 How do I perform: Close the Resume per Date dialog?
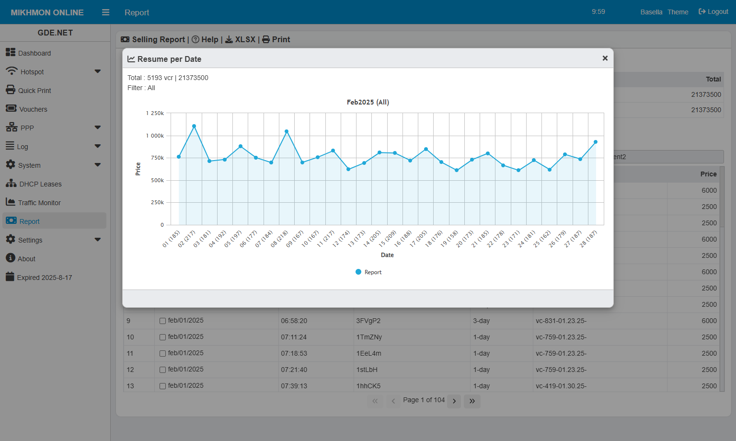(605, 58)
